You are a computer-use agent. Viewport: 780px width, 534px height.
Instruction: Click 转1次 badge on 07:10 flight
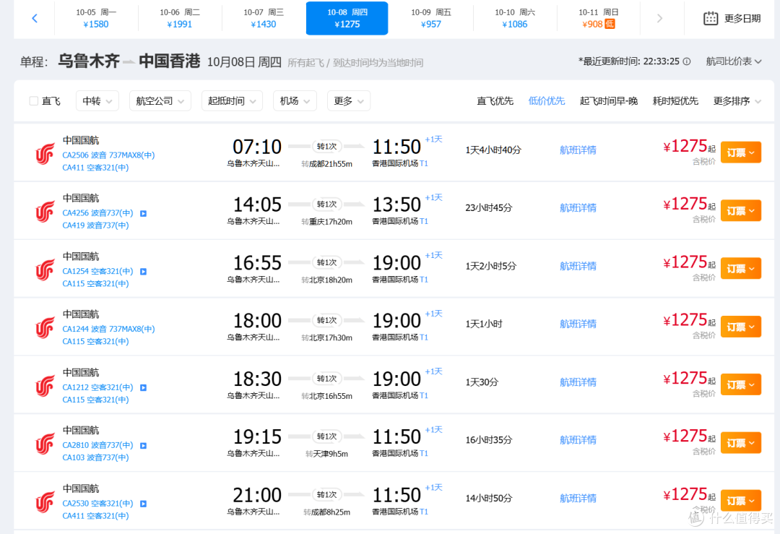point(327,146)
